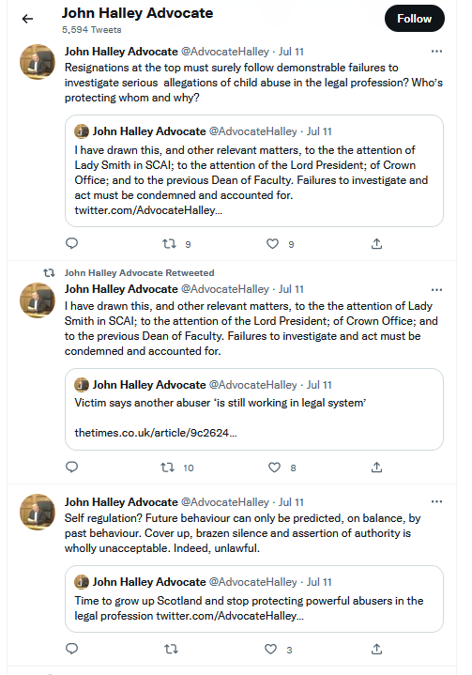This screenshot has height=675, width=472.
Task: Reply to the 'Resignations at the top' tweet
Action: pyautogui.click(x=72, y=244)
